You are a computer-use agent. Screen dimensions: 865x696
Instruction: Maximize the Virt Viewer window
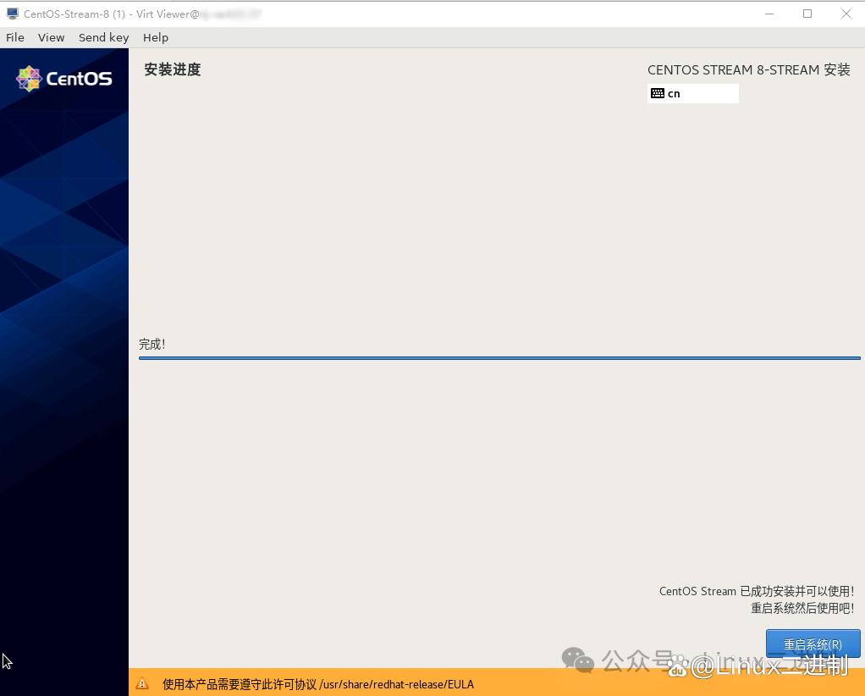coord(807,14)
